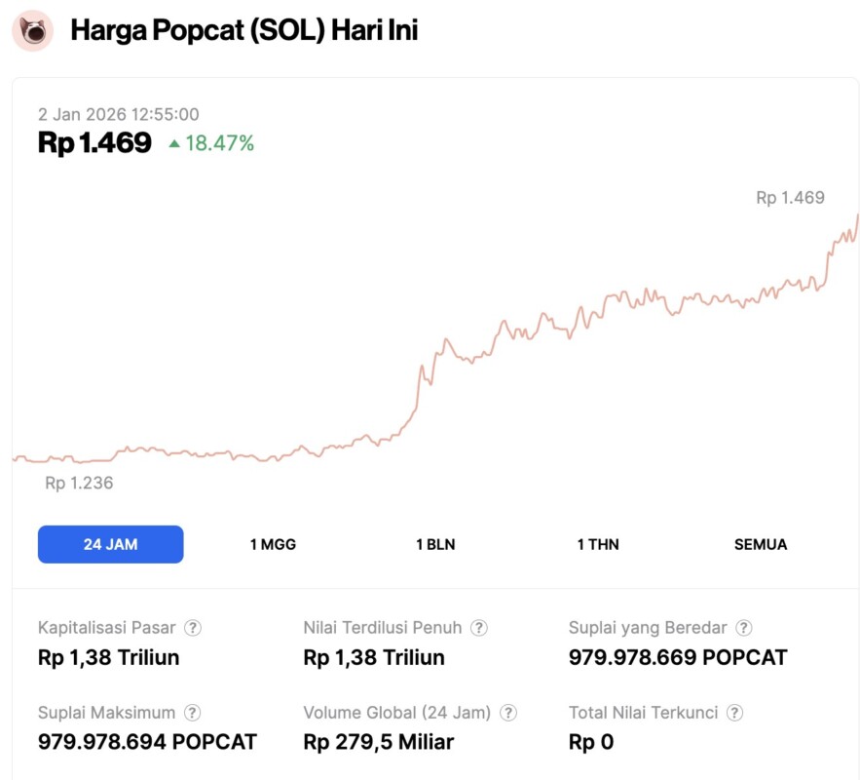
Task: Click the Rp 1.469 high label on chart
Action: [790, 198]
